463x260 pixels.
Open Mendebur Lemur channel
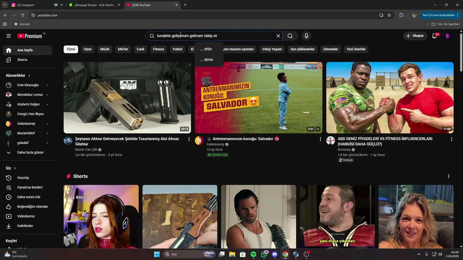click(27, 95)
